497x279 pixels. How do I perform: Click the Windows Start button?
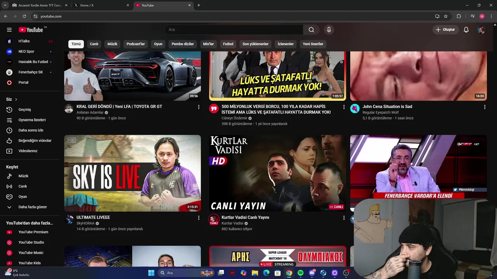pos(151,273)
